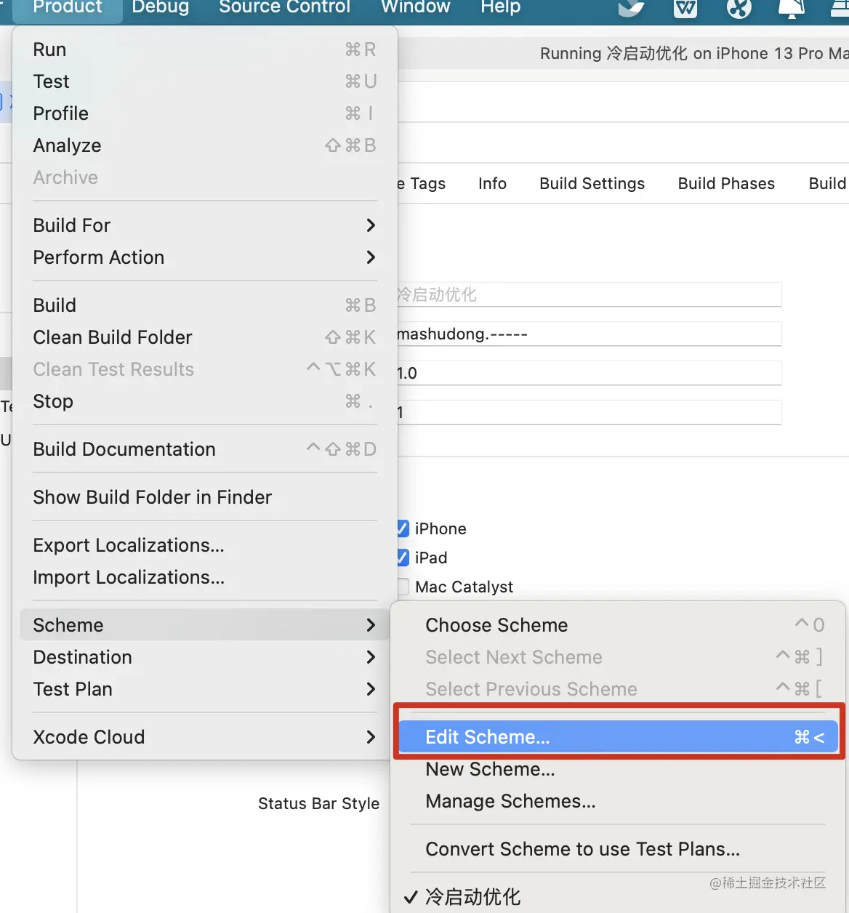Click the display name field 冷启动优化
Image resolution: width=849 pixels, height=913 pixels.
[x=589, y=294]
